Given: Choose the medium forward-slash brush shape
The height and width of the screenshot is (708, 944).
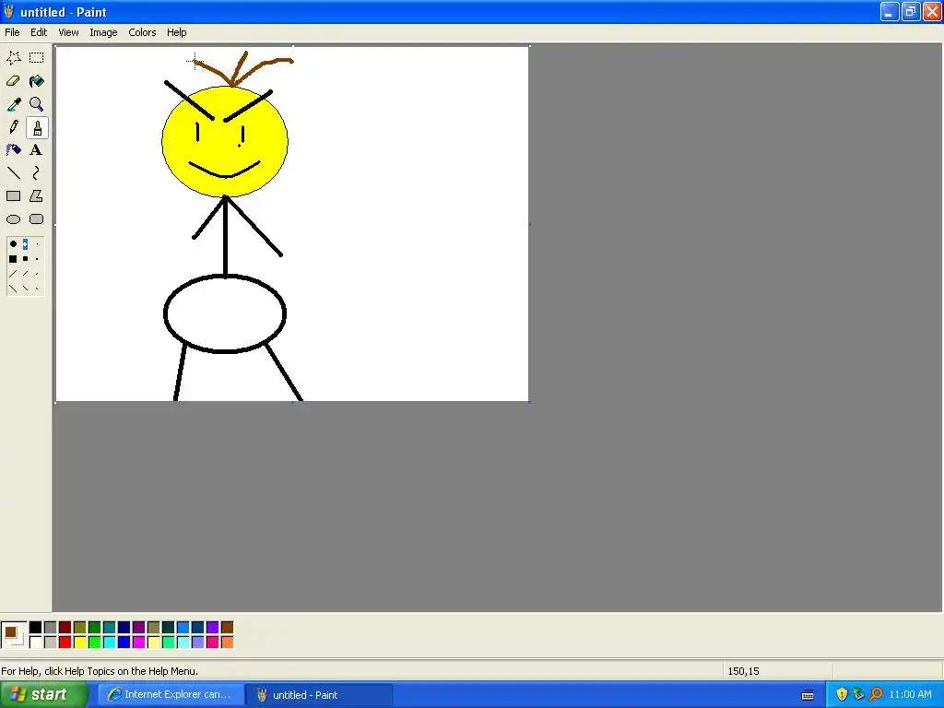Looking at the screenshot, I should point(25,274).
